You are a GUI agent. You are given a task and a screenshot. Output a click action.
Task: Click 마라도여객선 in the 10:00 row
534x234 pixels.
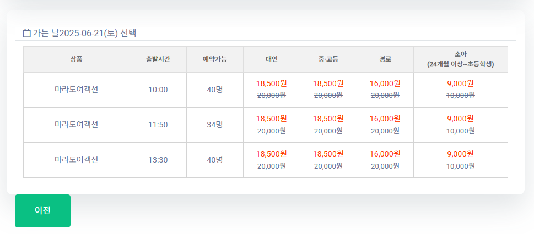point(76,90)
